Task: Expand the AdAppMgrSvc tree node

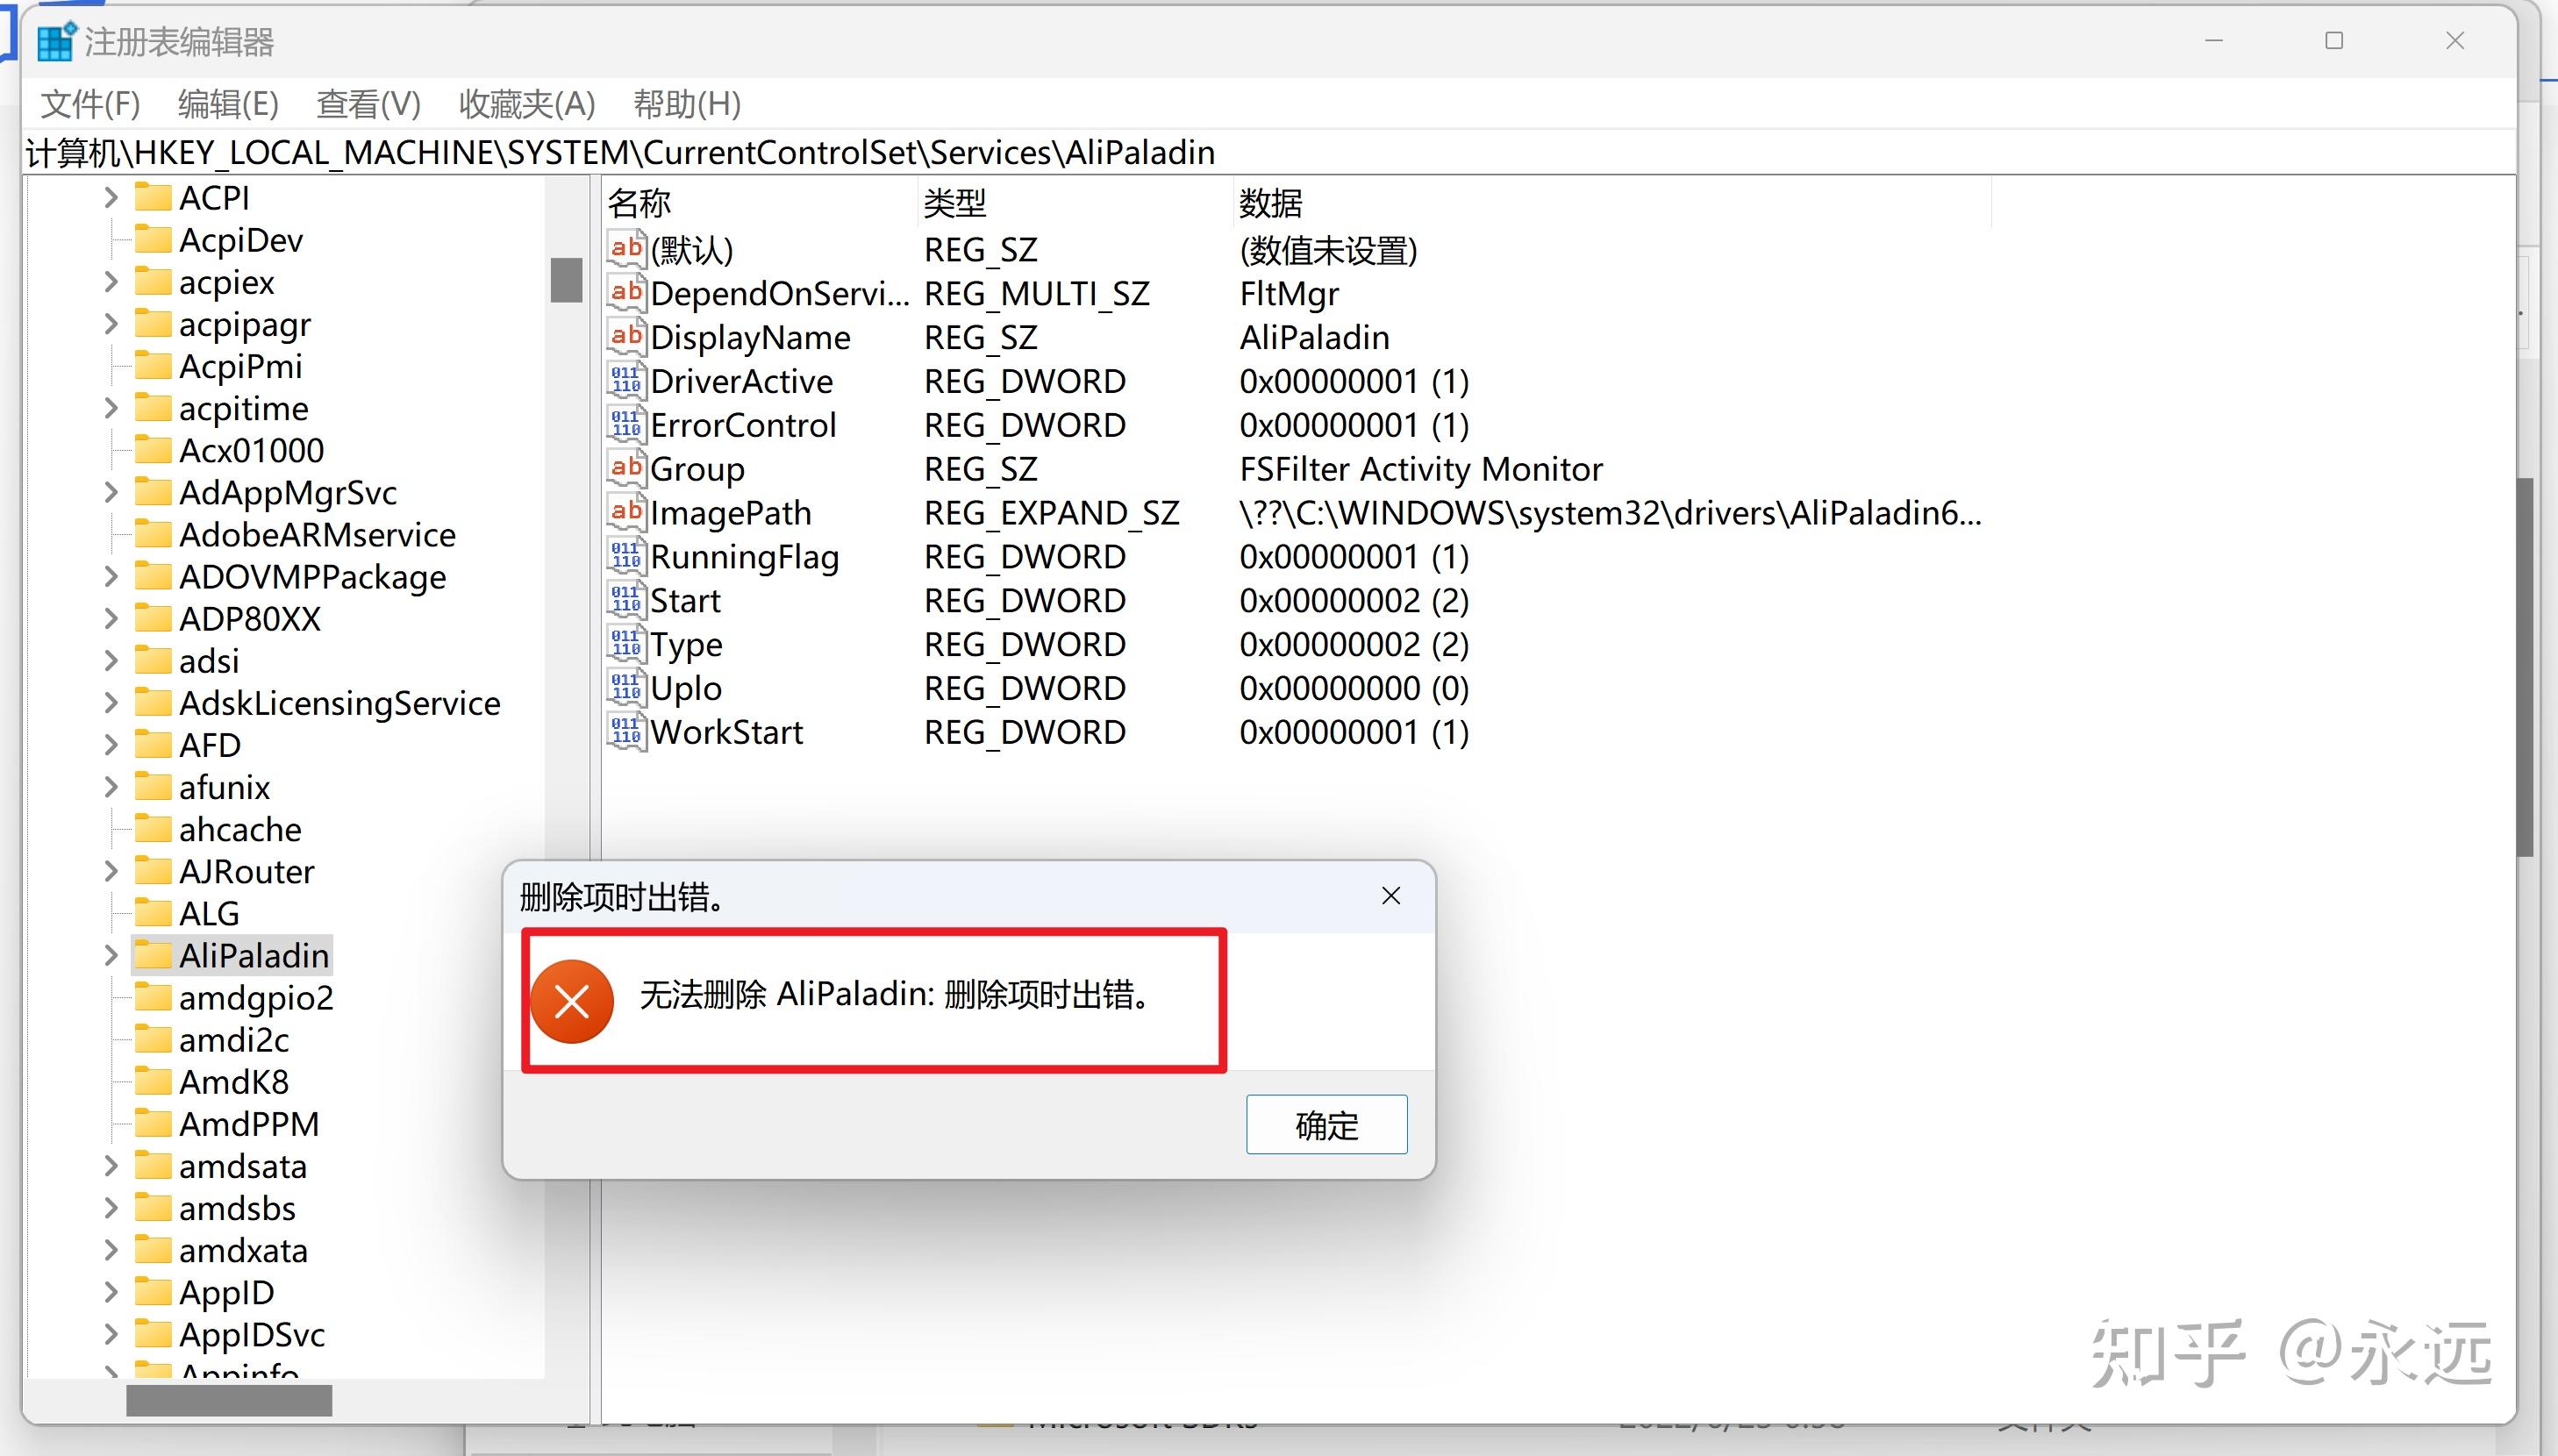Action: point(111,492)
